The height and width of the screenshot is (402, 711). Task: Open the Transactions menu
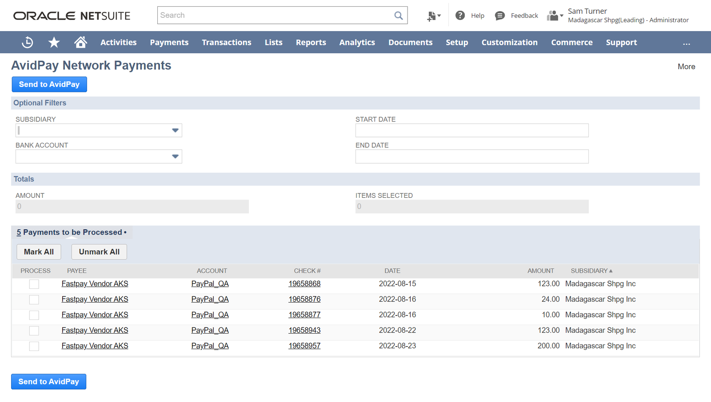[x=227, y=42]
